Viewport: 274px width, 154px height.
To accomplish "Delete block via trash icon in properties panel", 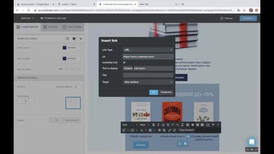I will 68,38.
